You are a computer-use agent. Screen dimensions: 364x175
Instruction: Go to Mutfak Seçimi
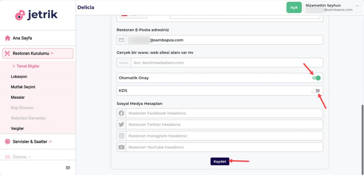(23, 87)
